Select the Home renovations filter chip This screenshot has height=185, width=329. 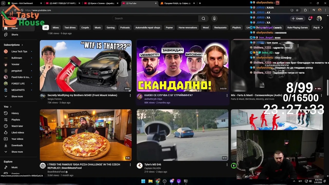click(188, 27)
